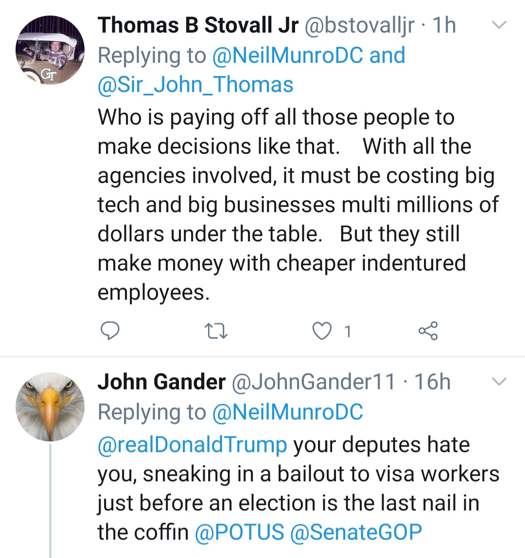This screenshot has width=525, height=558.
Task: Open the @JohnGander11 handle
Action: [x=314, y=382]
